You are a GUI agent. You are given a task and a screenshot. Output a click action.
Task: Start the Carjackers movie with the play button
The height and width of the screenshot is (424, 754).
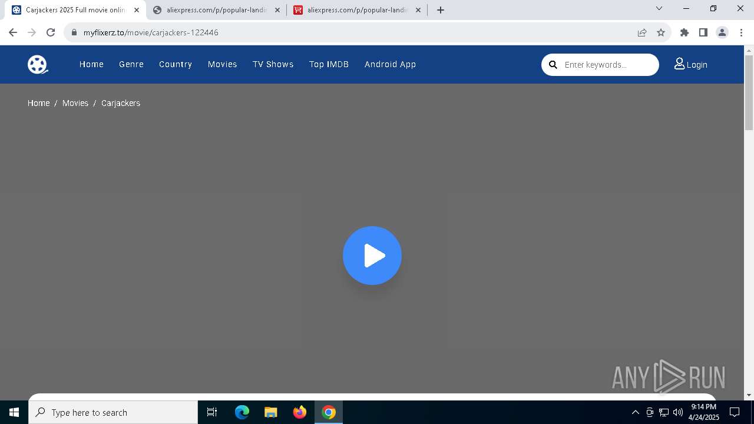[x=372, y=256]
